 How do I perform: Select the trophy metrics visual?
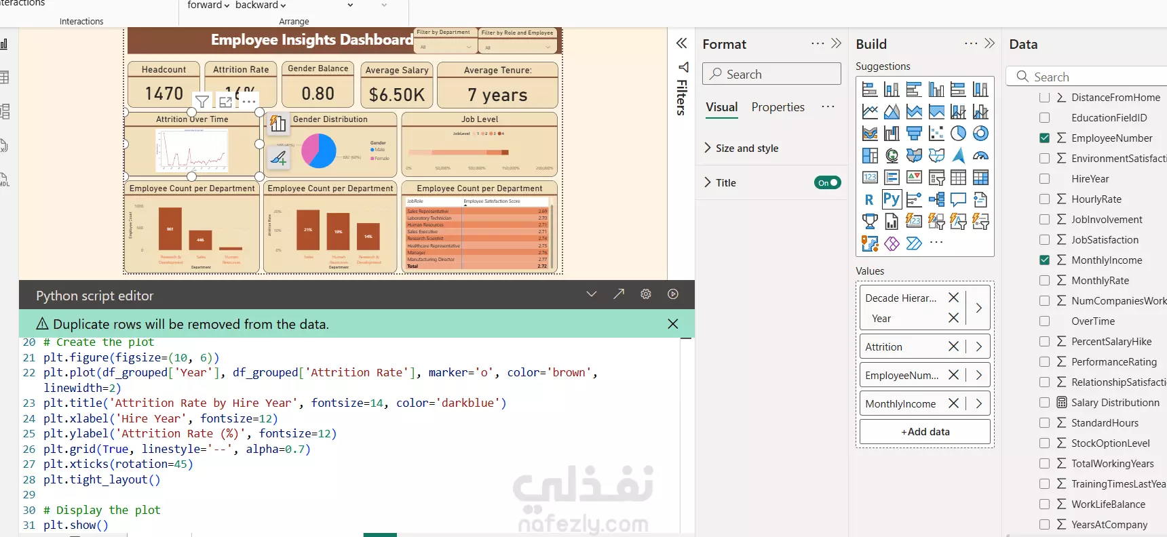(870, 221)
